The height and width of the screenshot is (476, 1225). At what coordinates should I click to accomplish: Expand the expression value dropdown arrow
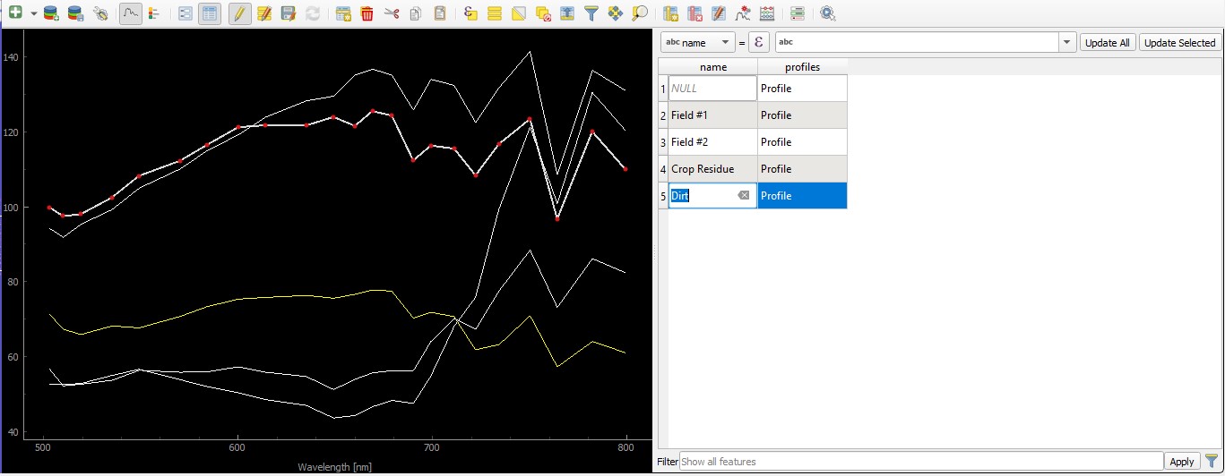1066,43
